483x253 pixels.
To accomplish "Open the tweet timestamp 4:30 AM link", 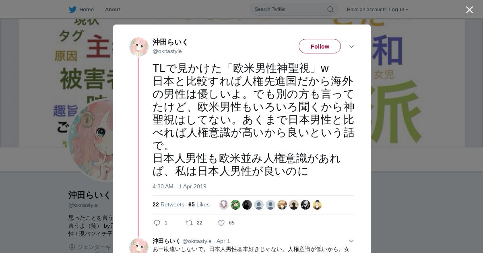I will 180,186.
